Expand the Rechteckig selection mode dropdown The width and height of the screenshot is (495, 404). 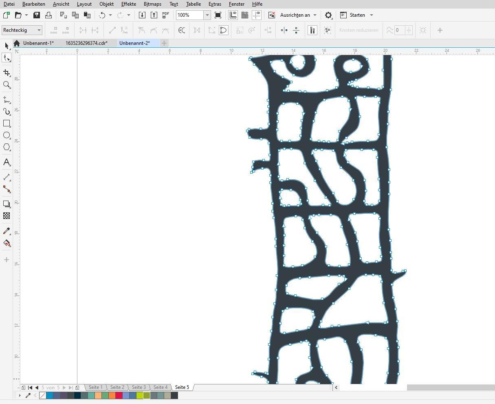[39, 30]
